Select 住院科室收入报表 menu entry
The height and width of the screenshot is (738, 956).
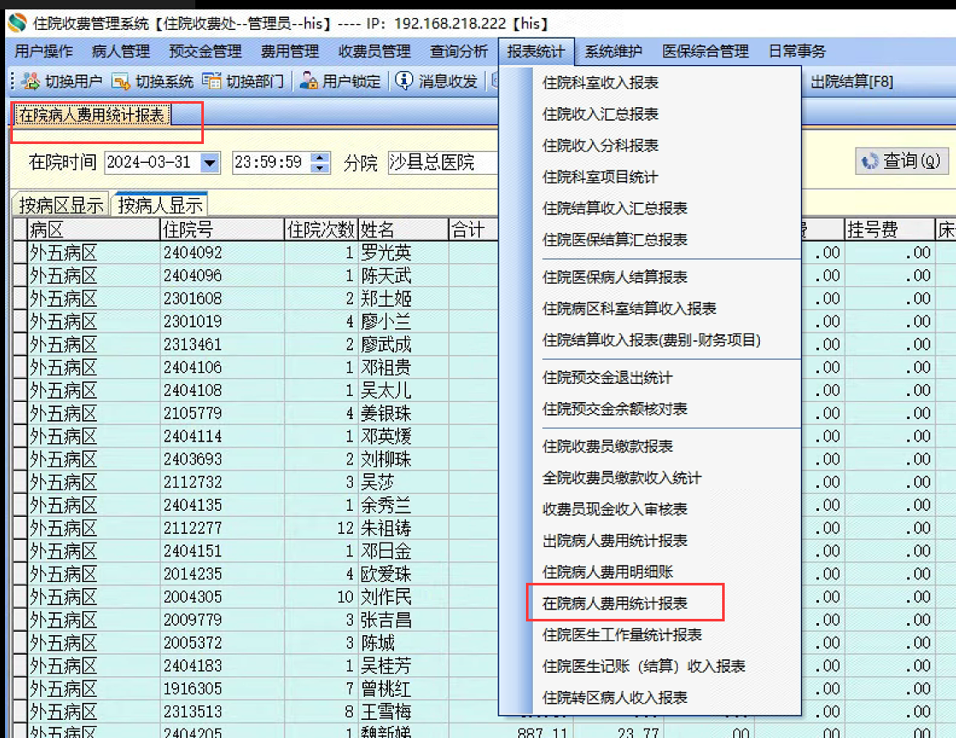(600, 82)
